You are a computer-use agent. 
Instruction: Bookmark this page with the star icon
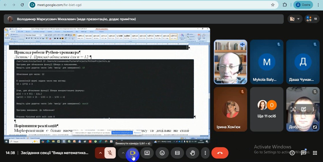(x=273, y=5)
